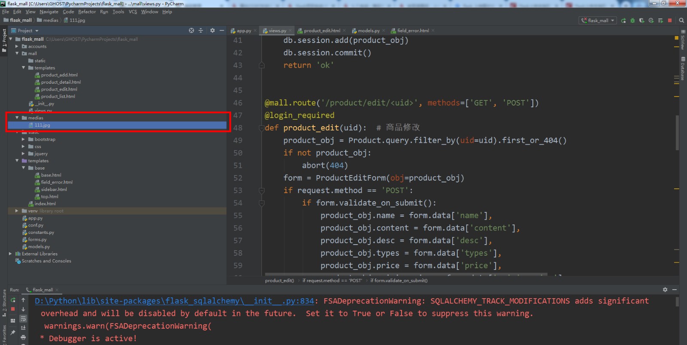Open Project panel settings gear
This screenshot has width=687, height=345.
pos(212,30)
